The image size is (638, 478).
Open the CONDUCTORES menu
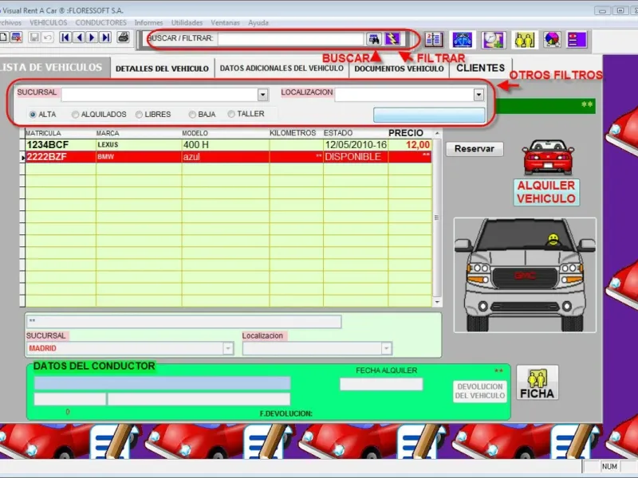point(101,23)
